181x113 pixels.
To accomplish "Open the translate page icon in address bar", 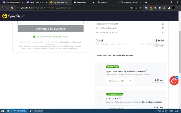I will pos(132,8).
